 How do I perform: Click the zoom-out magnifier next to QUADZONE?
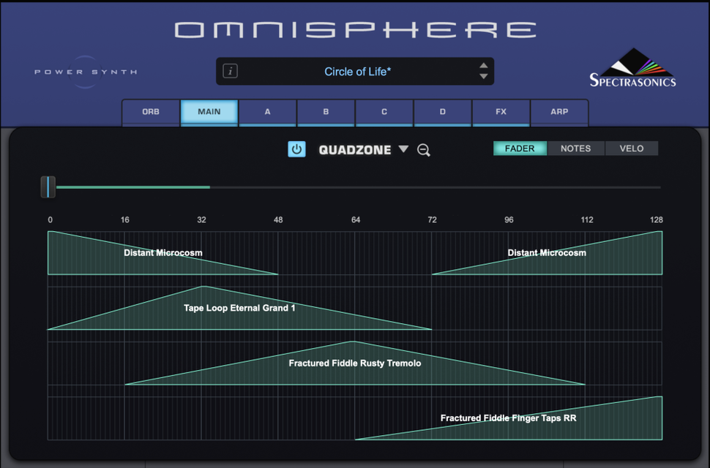pos(422,150)
